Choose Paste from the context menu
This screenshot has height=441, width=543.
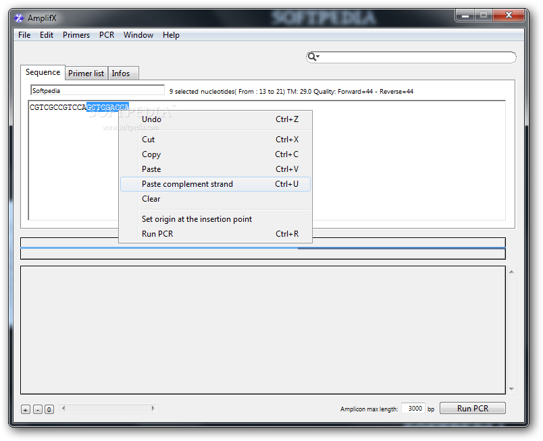point(215,169)
